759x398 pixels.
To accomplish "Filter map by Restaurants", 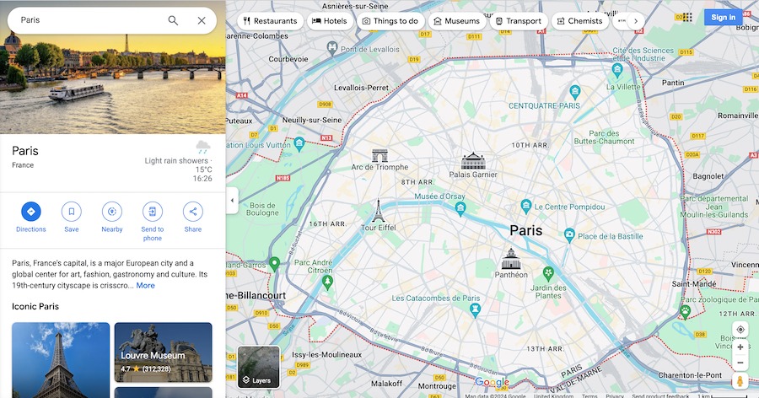I will (x=270, y=21).
